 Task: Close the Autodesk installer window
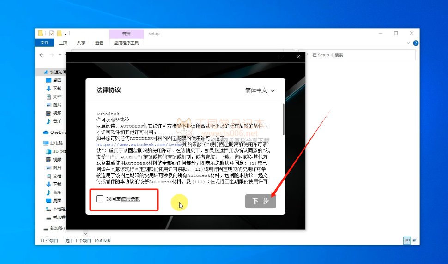coord(298,57)
